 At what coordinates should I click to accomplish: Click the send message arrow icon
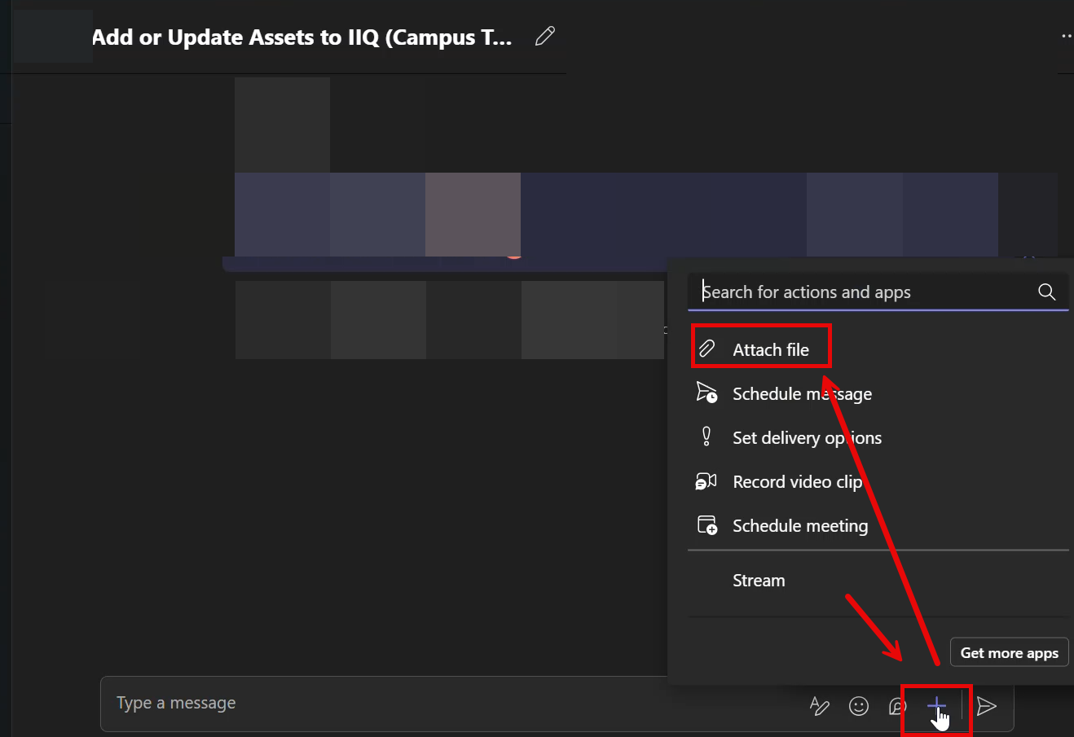[987, 706]
